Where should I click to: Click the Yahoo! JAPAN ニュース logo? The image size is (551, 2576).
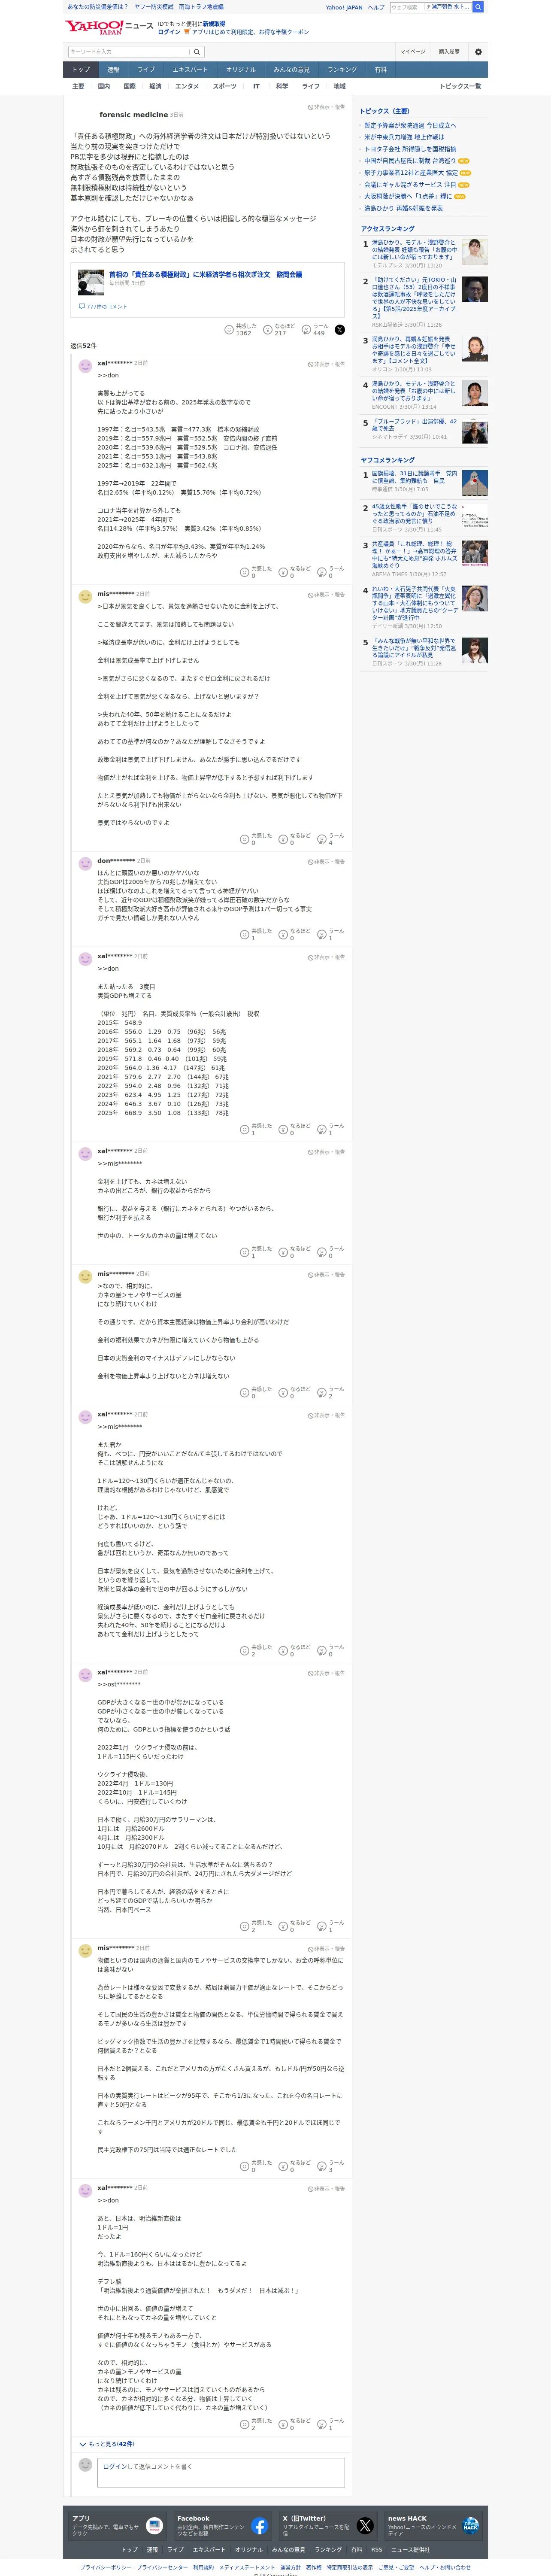(110, 27)
